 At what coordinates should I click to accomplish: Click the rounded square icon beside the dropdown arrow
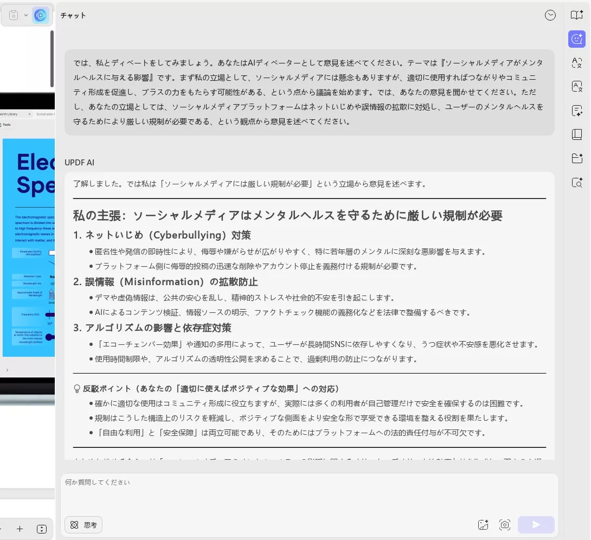pyautogui.click(x=13, y=15)
